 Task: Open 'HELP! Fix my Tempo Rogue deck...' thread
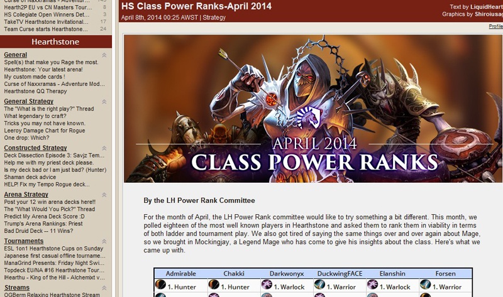47,184
